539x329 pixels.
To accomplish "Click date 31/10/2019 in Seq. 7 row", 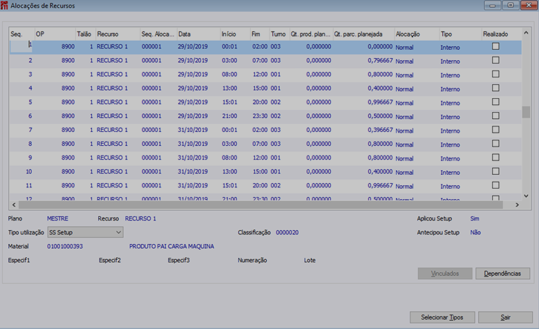I will tap(193, 130).
